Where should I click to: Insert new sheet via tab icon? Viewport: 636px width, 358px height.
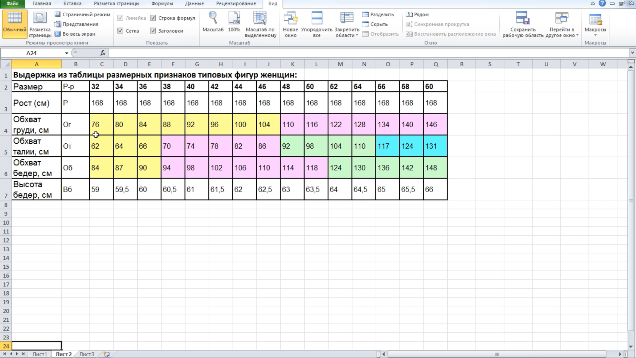106,354
